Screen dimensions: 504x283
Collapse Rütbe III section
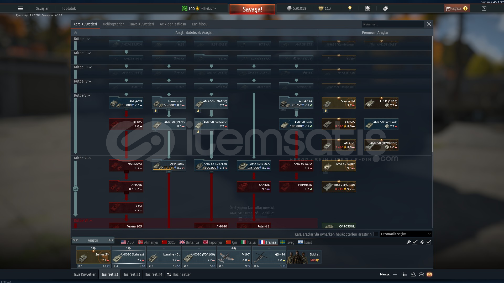[x=83, y=67]
